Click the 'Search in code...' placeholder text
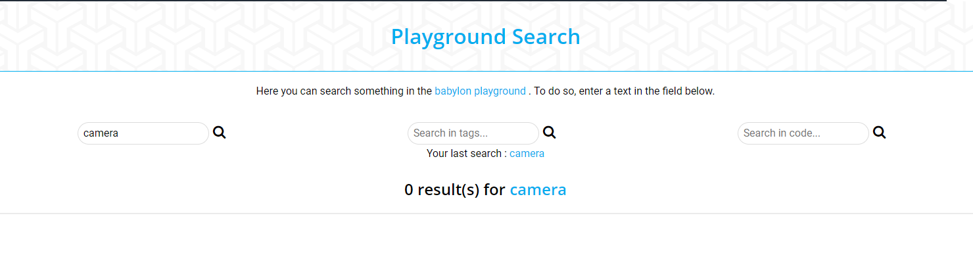This screenshot has height=272, width=973. coord(782,133)
